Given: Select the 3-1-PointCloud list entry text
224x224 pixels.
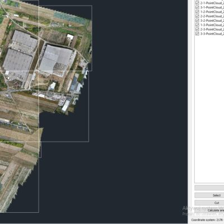Looking at the screenshot, I should pos(212,7).
